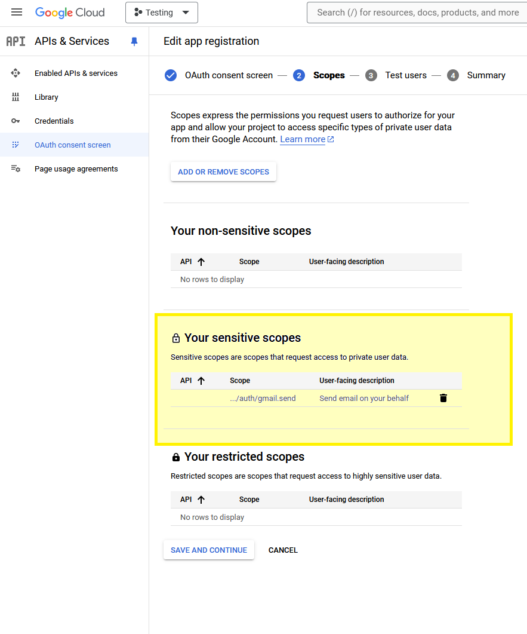This screenshot has width=527, height=634.
Task: Sort non-sensitive scopes by API arrow
Action: coord(201,262)
